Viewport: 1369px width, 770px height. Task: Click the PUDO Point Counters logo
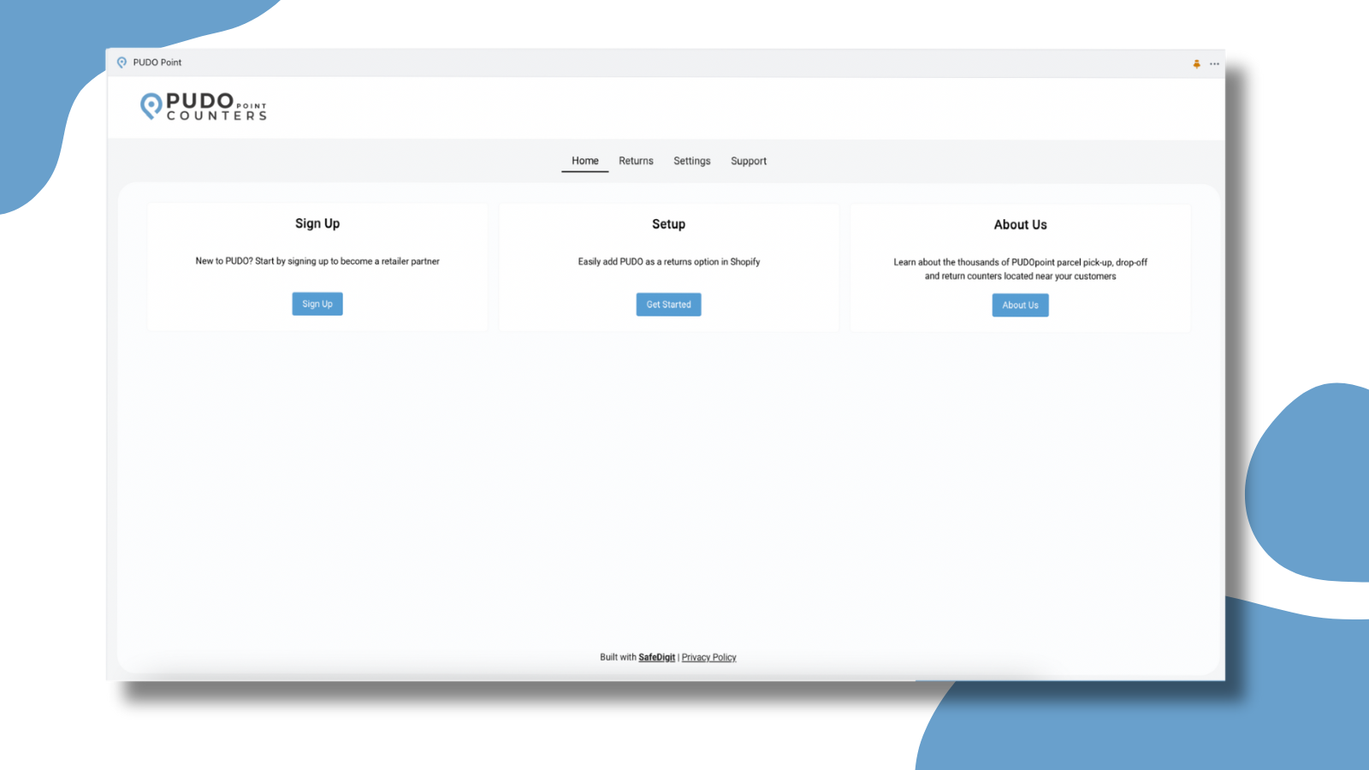click(x=204, y=107)
